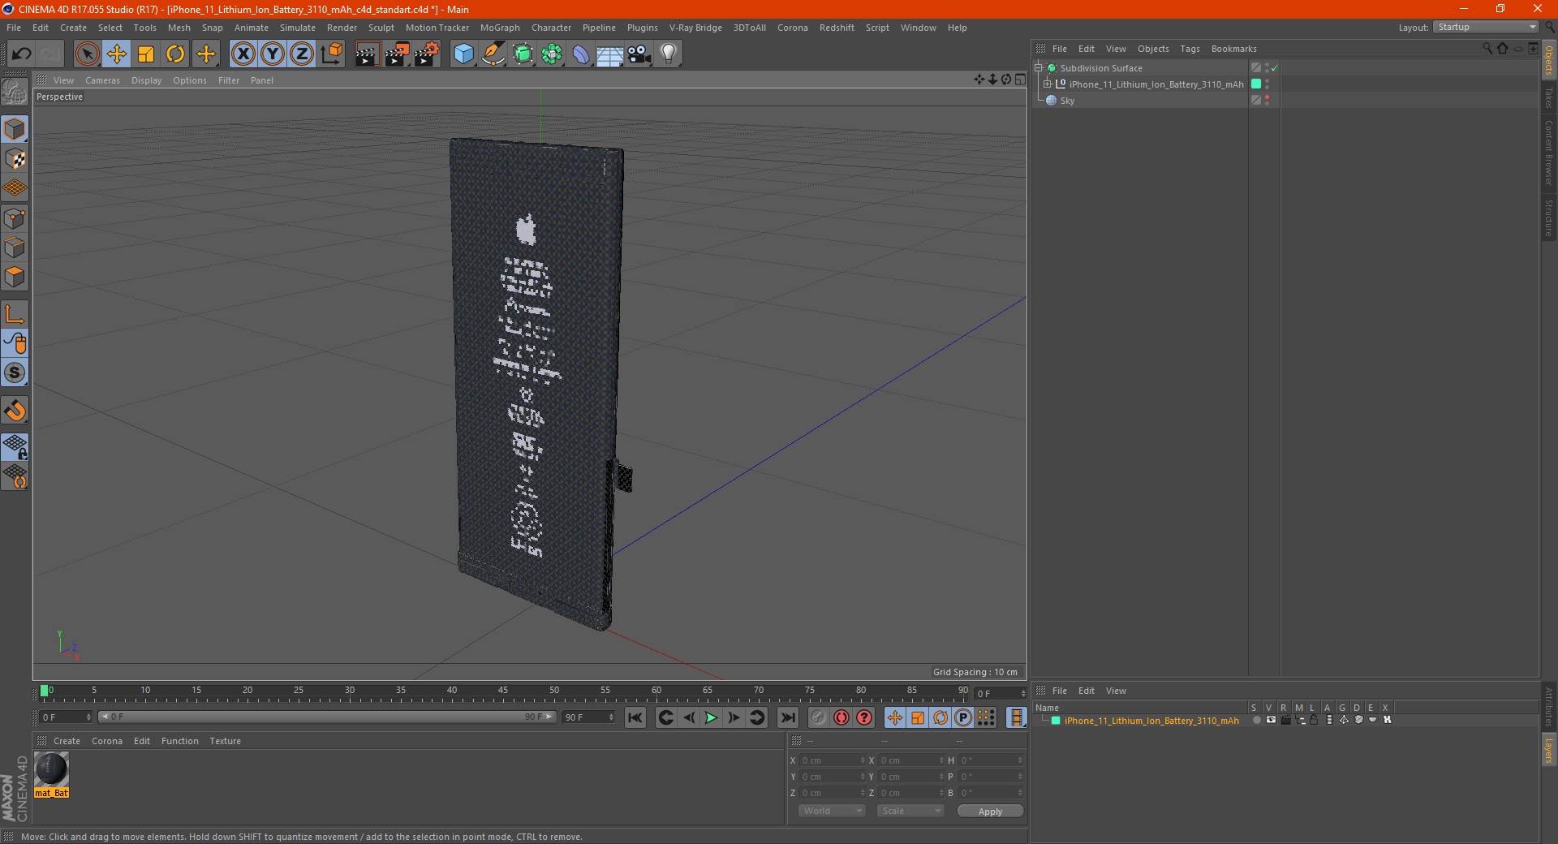Image resolution: width=1558 pixels, height=844 pixels.
Task: Activate the Move tool in top toolbar
Action: 117,54
